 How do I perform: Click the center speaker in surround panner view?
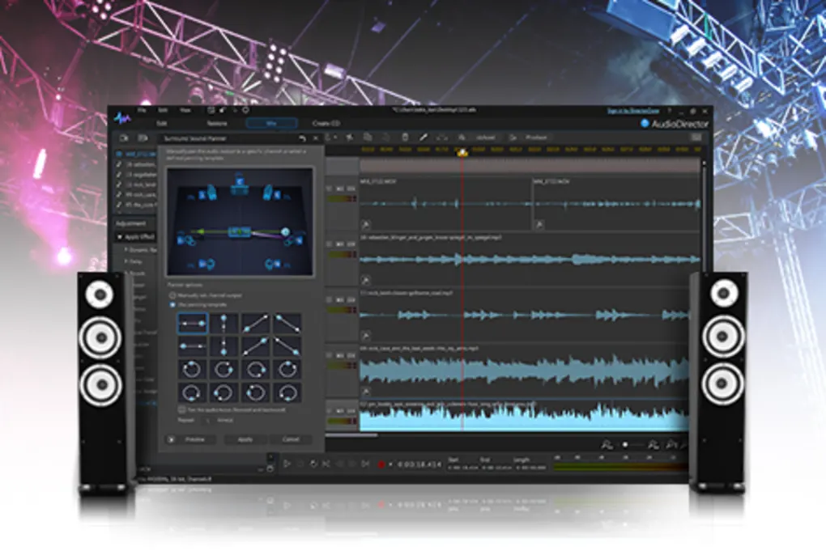tap(239, 184)
